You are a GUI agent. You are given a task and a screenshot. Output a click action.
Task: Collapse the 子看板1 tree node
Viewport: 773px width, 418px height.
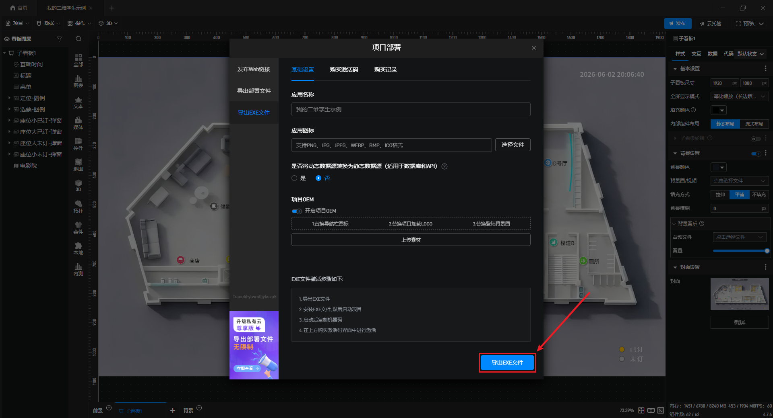click(x=4, y=53)
